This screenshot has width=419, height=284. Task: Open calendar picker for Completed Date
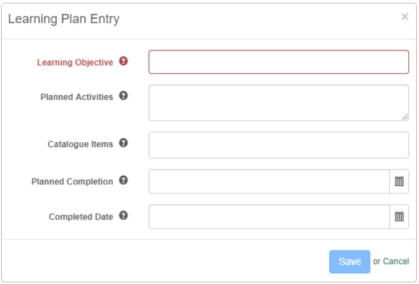pyautogui.click(x=399, y=217)
